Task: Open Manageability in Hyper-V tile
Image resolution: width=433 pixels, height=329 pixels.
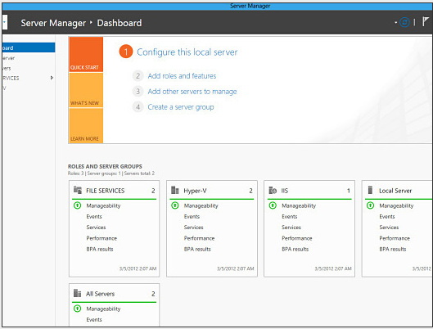Action: tap(201, 205)
